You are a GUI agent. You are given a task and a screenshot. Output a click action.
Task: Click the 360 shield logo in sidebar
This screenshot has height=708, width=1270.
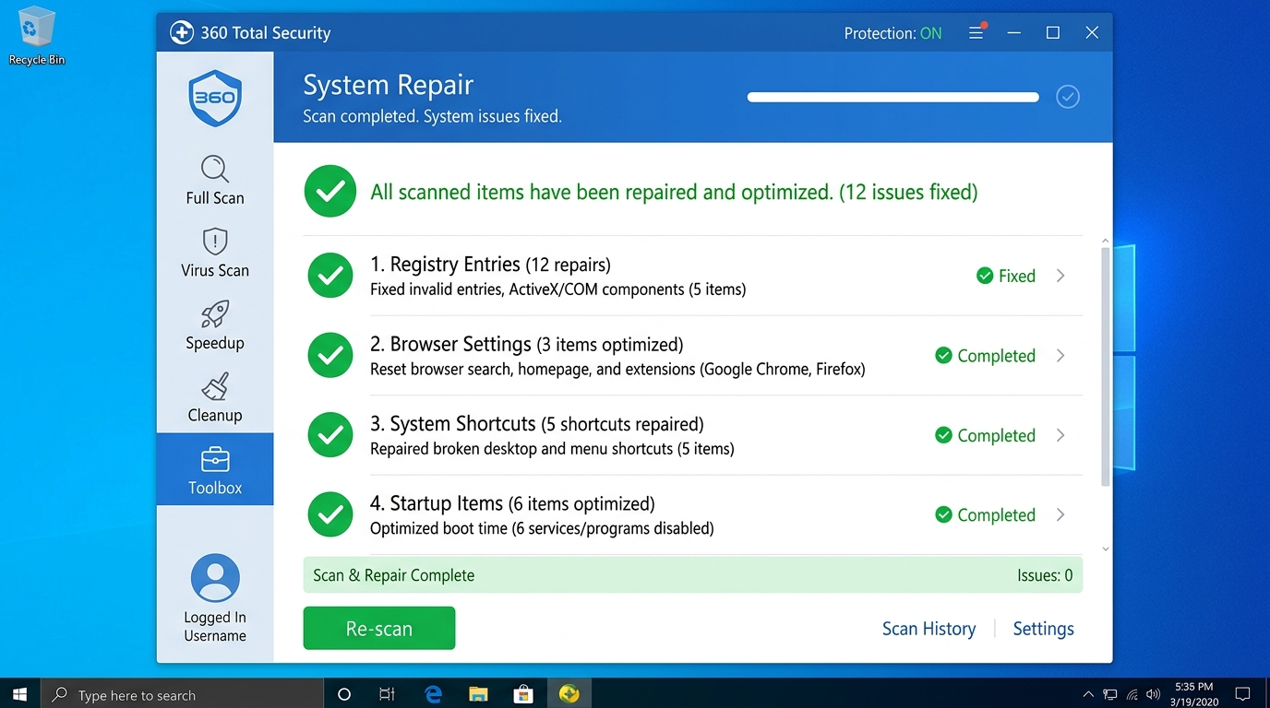(214, 97)
